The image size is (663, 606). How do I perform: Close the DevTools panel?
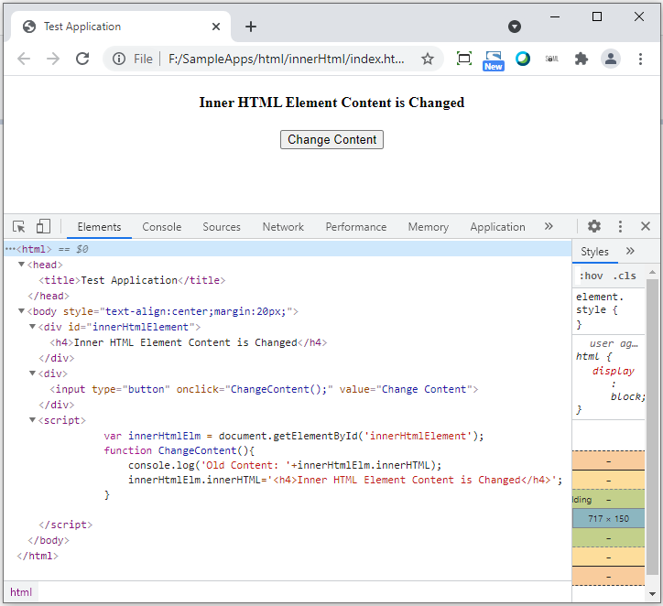pos(646,226)
